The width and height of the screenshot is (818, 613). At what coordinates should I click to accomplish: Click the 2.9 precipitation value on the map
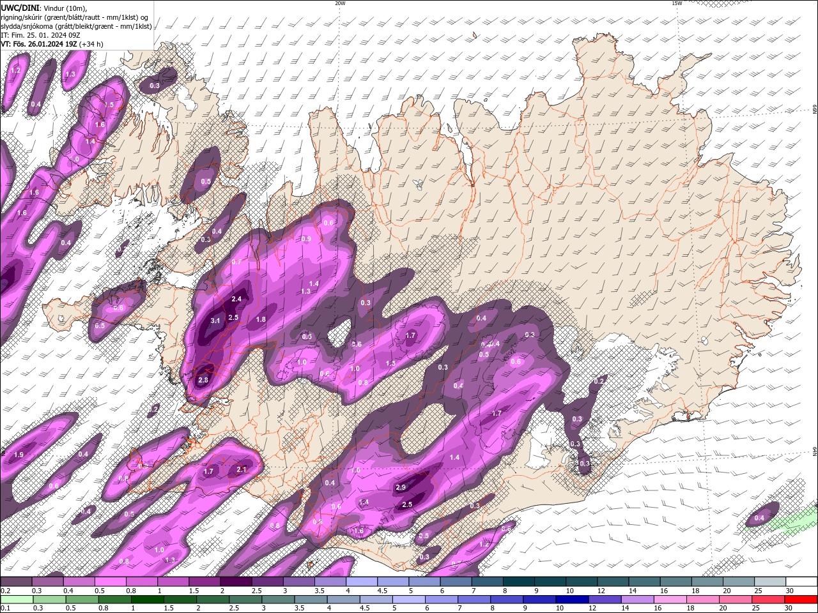401,487
